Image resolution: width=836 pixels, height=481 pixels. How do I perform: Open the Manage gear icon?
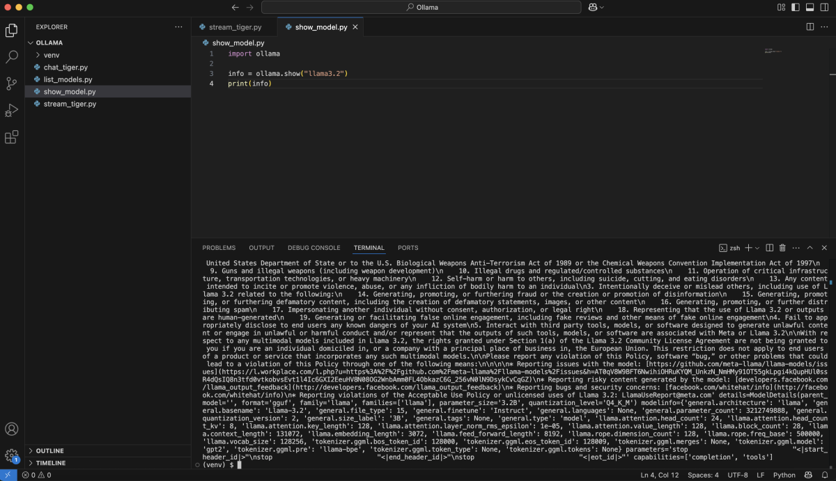click(12, 456)
